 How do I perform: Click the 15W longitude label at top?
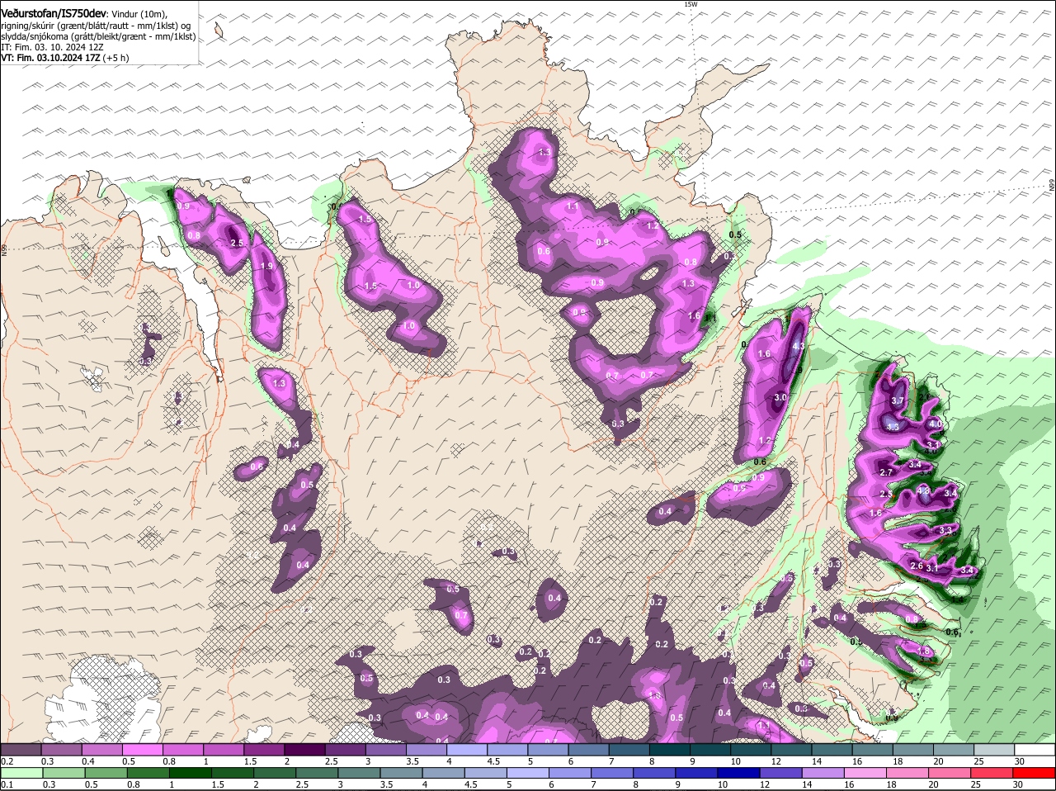691,5
